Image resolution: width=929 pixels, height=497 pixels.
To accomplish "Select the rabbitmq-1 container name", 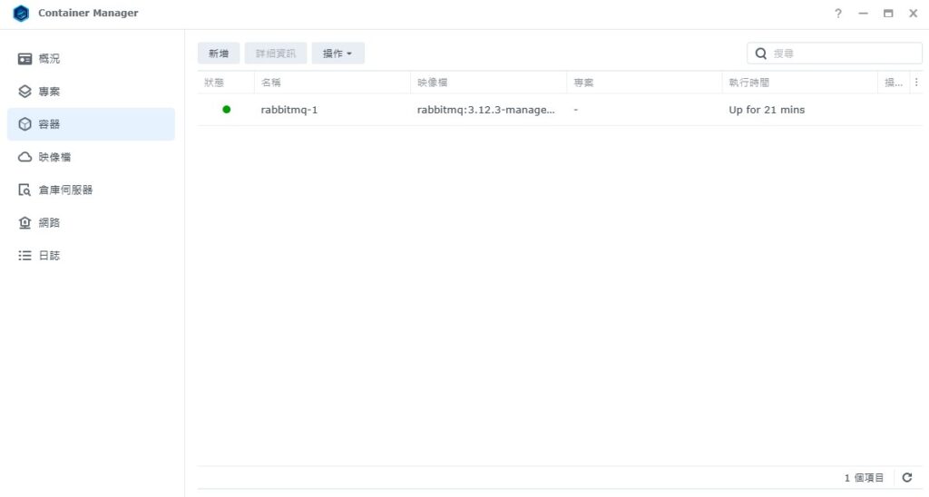I will [289, 110].
